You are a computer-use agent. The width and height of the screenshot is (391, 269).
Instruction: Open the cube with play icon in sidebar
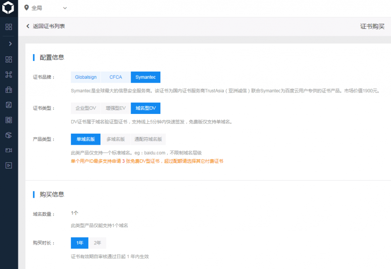pos(9,135)
